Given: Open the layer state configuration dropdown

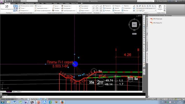Looking at the screenshot, I should click(x=146, y=8).
